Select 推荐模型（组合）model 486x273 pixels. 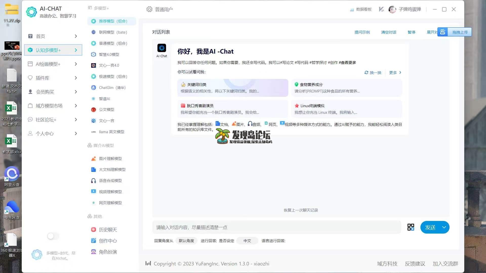112,21
